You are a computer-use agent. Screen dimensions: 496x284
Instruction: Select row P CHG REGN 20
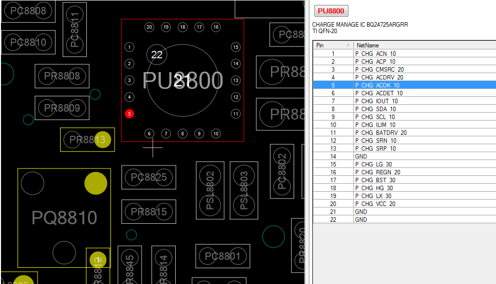tap(405, 172)
